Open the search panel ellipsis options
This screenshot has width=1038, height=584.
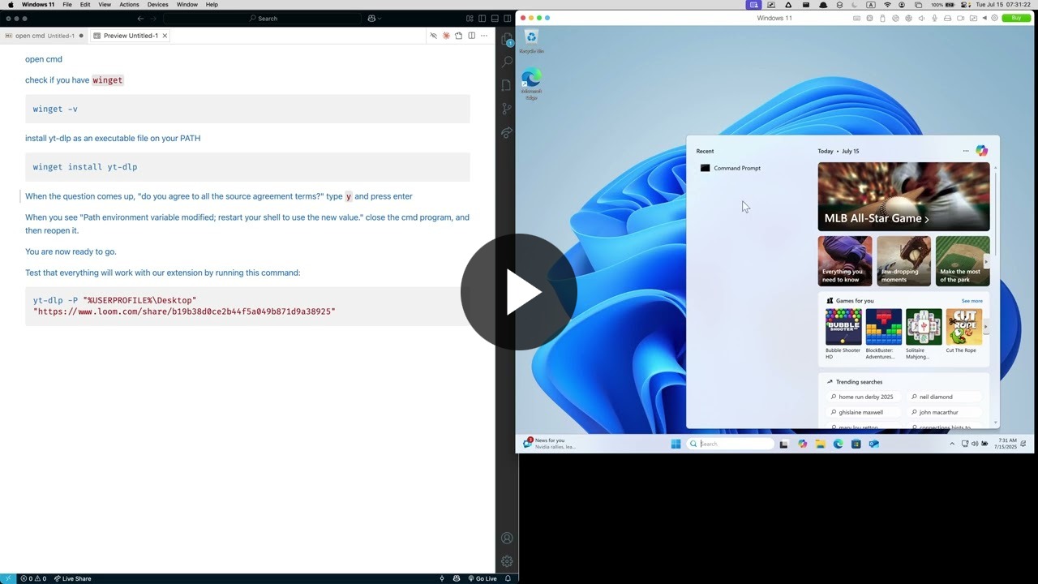[x=966, y=151]
